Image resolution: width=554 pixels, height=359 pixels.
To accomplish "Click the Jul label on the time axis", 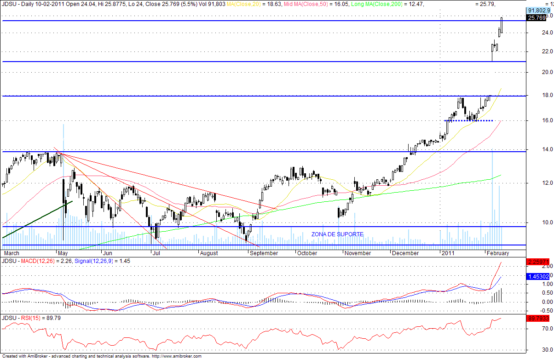I will pos(156,253).
